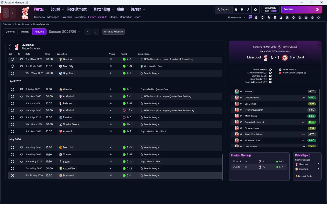Open the trophy icon in bookmarks bar

tap(275, 18)
